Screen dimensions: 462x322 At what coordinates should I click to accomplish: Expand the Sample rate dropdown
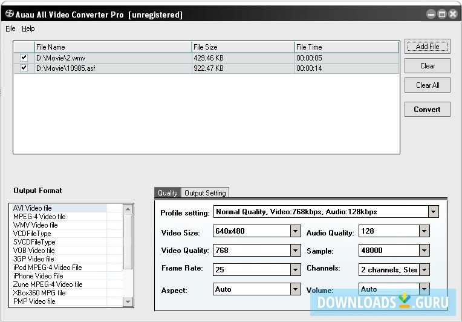tap(425, 251)
